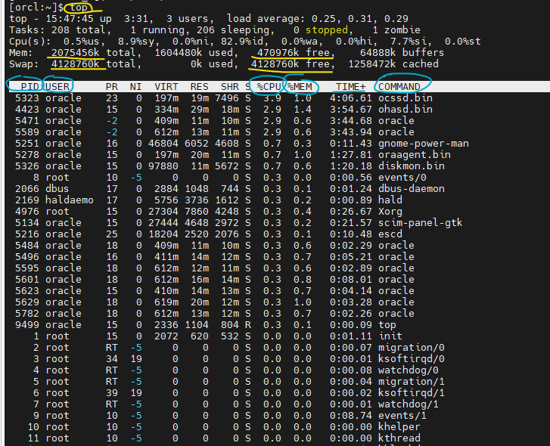Click the diskmon.bin command
Image resolution: width=550 pixels, height=446 pixels.
point(411,166)
